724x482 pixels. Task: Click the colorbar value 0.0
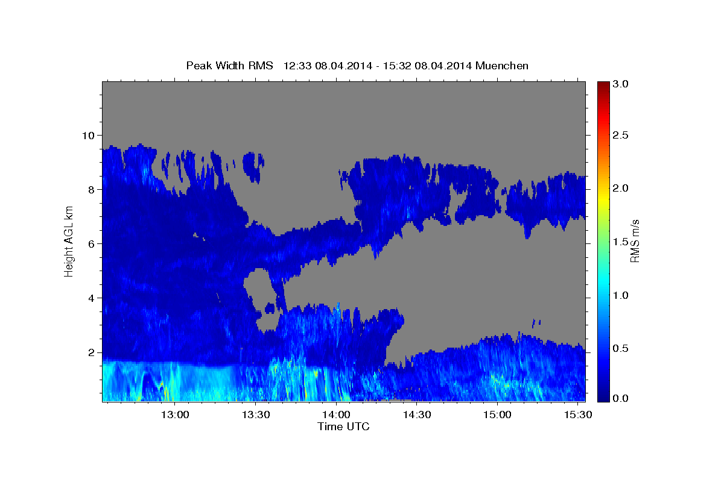click(621, 398)
